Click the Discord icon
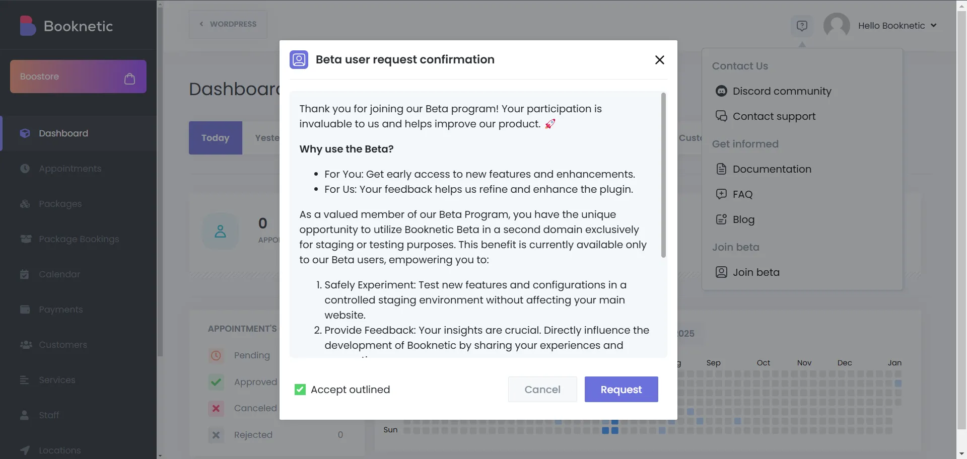 (721, 91)
